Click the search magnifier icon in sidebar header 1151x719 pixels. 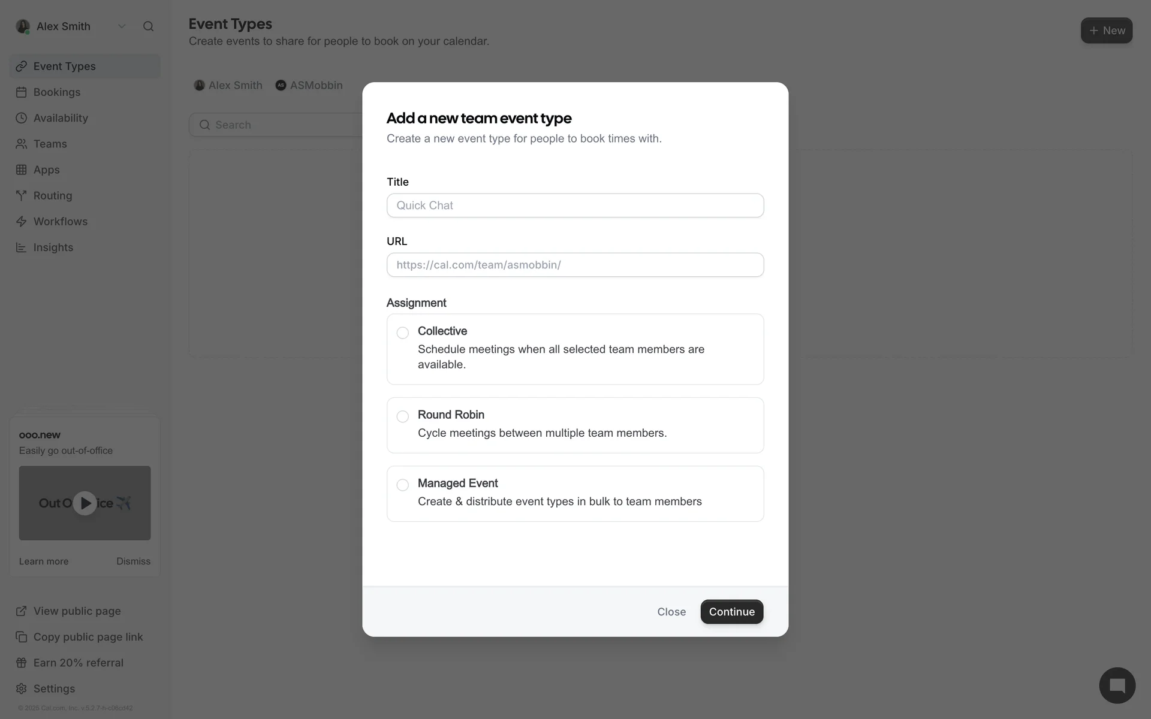[148, 26]
